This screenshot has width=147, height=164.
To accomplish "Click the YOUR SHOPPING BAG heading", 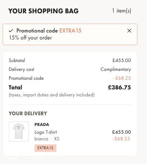I will (43, 11).
